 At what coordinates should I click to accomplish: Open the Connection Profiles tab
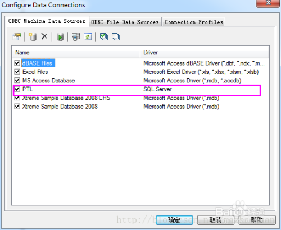click(x=194, y=22)
